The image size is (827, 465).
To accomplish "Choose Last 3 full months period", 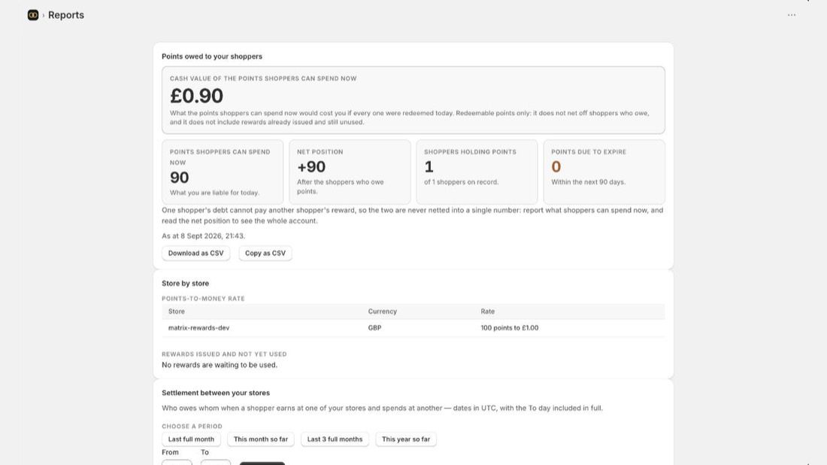I will pos(335,439).
